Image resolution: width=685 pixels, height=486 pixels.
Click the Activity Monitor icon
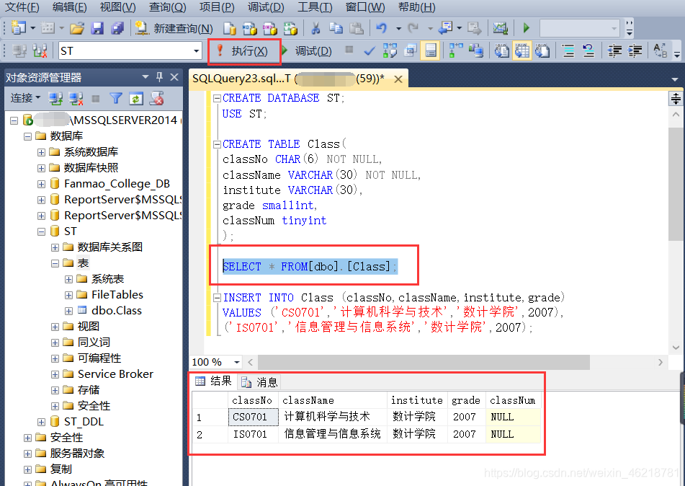point(500,28)
